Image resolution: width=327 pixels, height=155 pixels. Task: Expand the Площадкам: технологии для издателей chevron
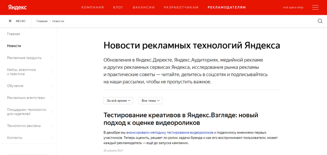(x=51, y=112)
